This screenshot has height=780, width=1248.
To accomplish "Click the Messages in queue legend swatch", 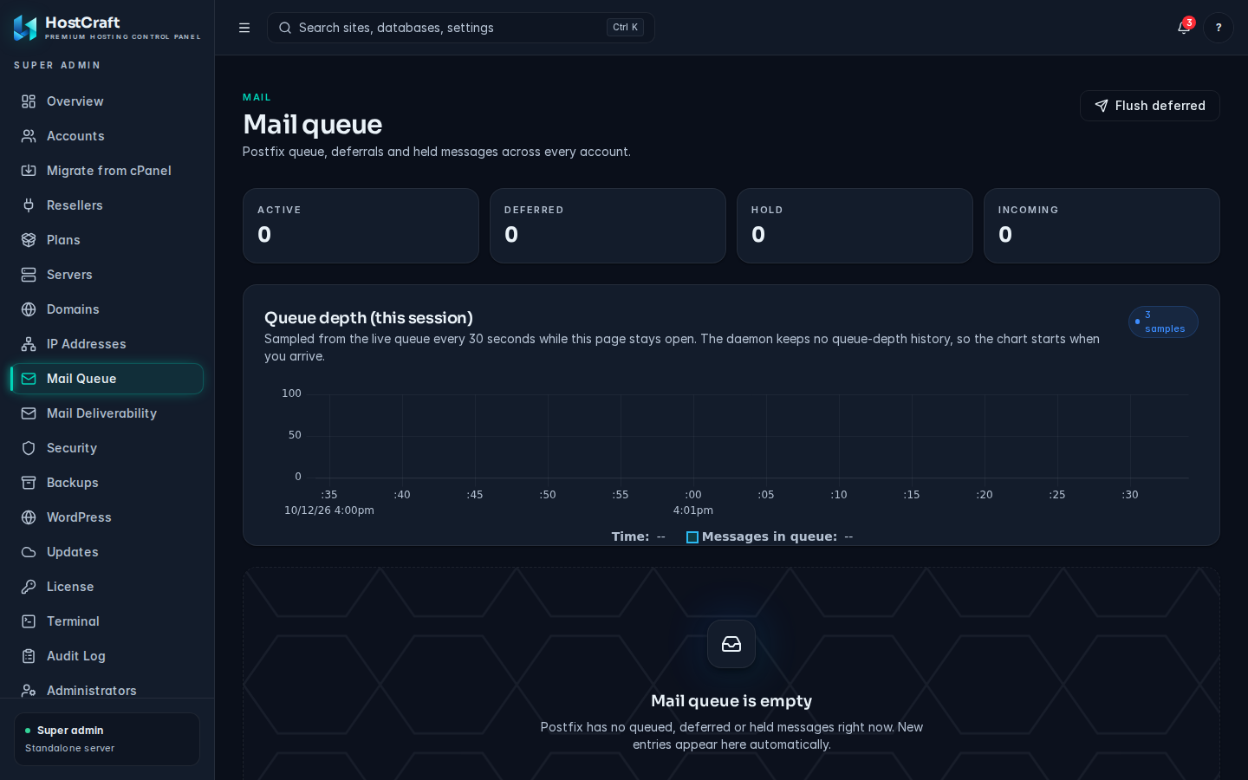I will click(692, 537).
